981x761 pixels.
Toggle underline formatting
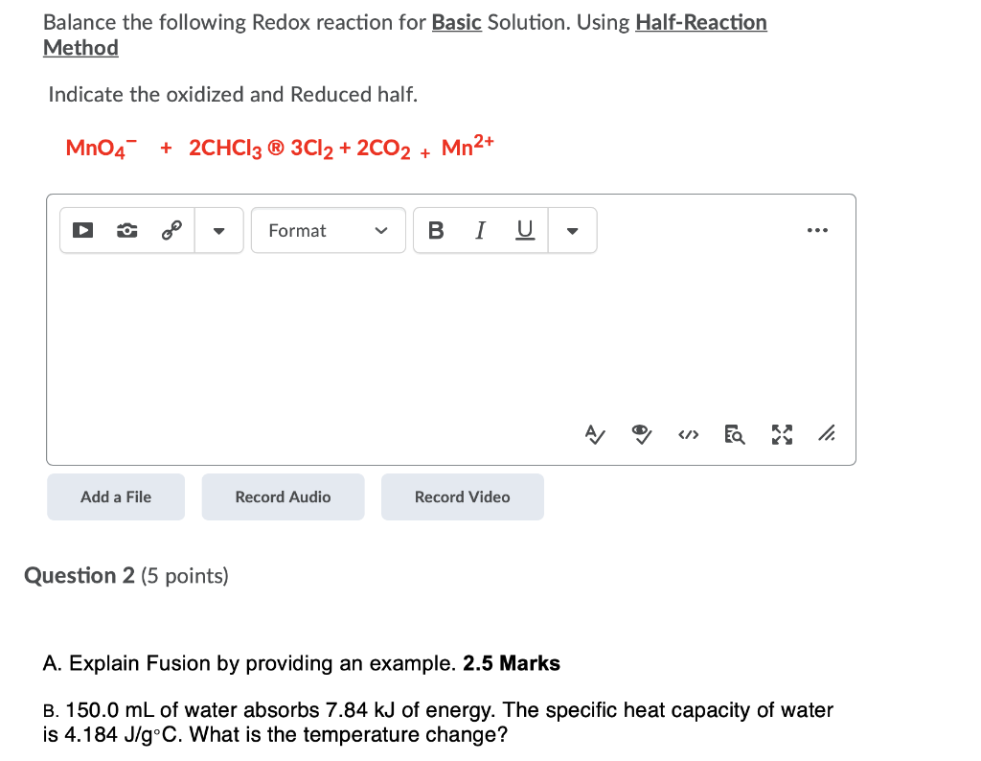[x=524, y=230]
